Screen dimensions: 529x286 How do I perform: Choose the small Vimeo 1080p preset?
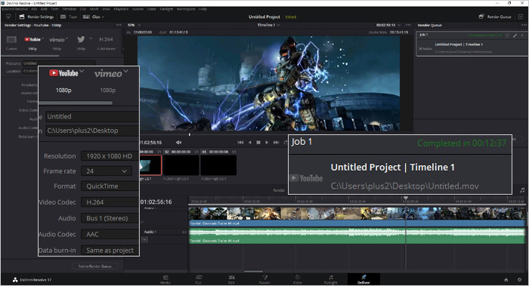coord(57,39)
